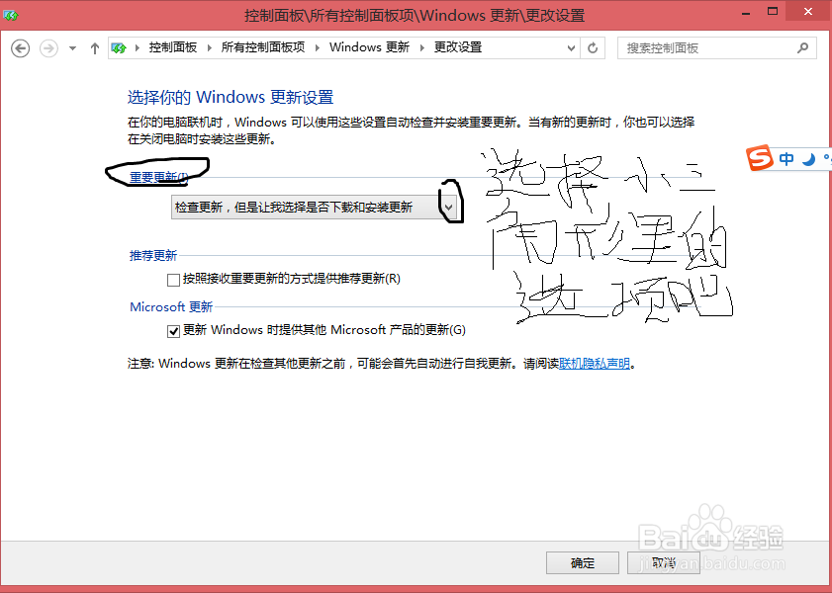Click Sogou input method S icon
Viewport: 832px width, 593px height.
coord(760,158)
